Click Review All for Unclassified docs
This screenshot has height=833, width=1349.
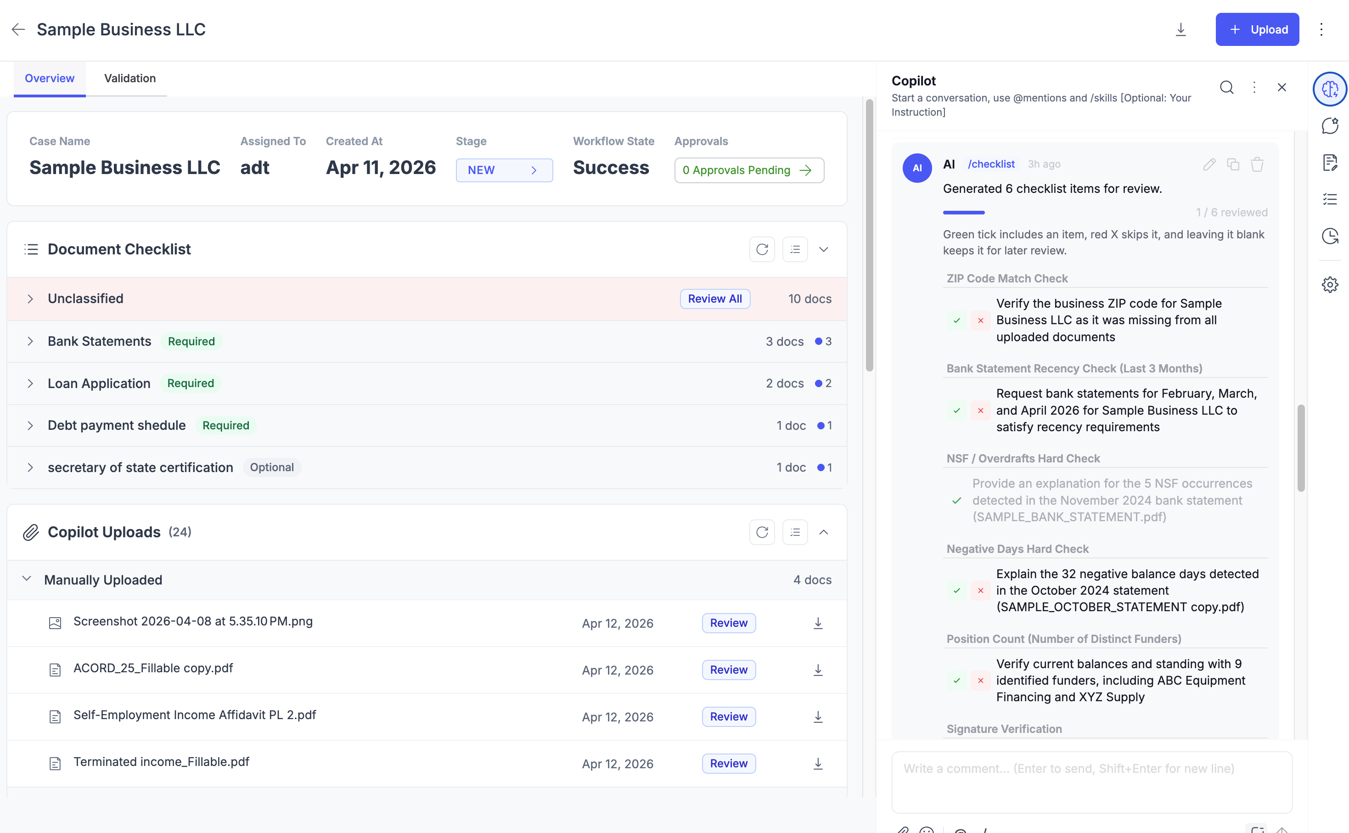click(x=714, y=298)
